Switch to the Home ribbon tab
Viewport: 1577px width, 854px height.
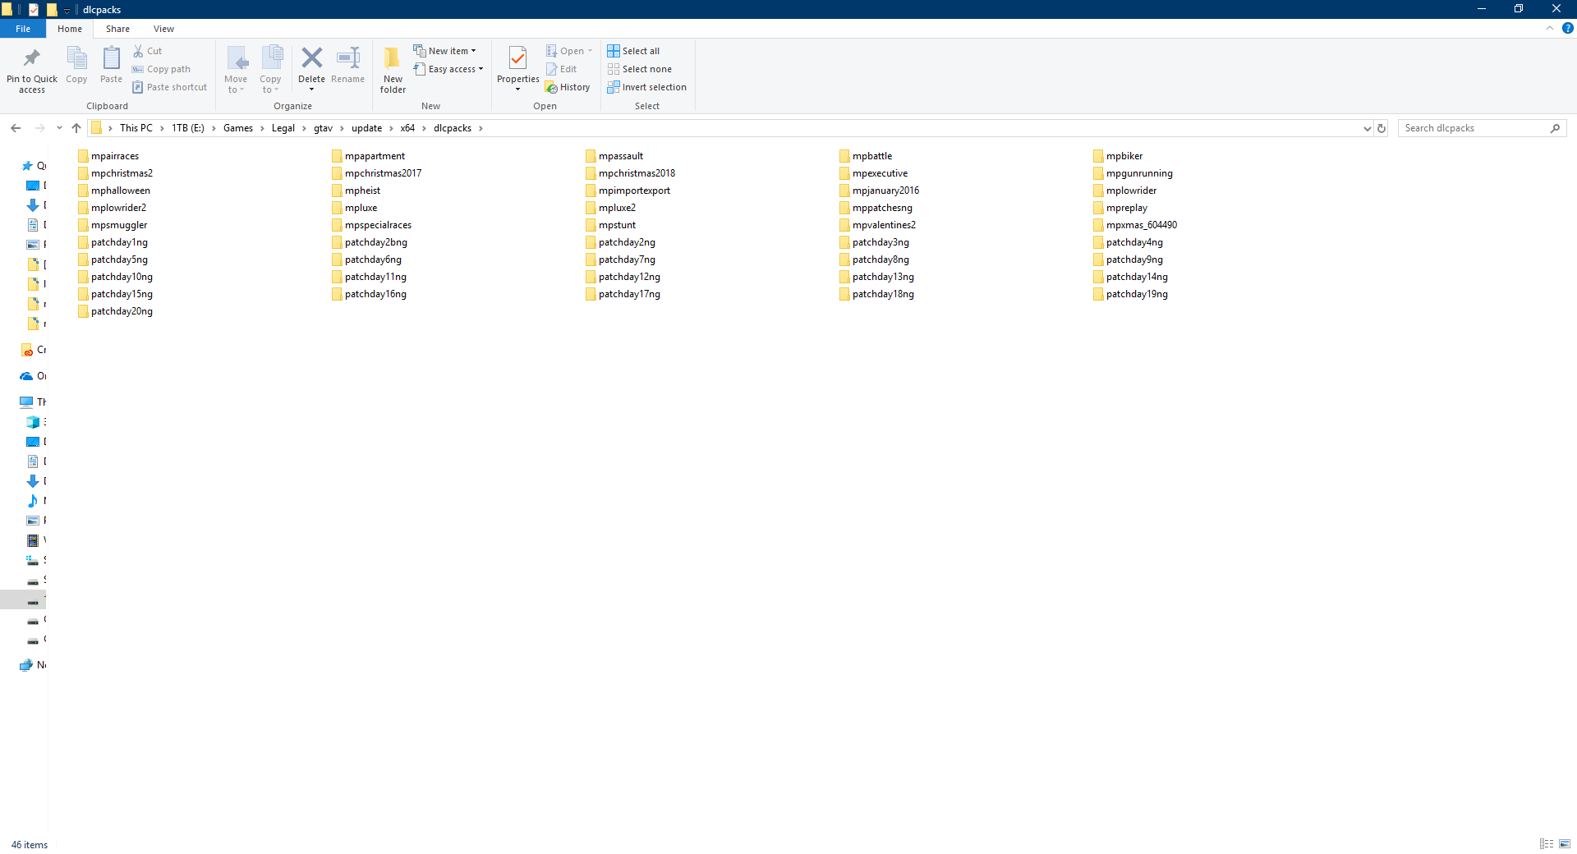[x=70, y=29]
